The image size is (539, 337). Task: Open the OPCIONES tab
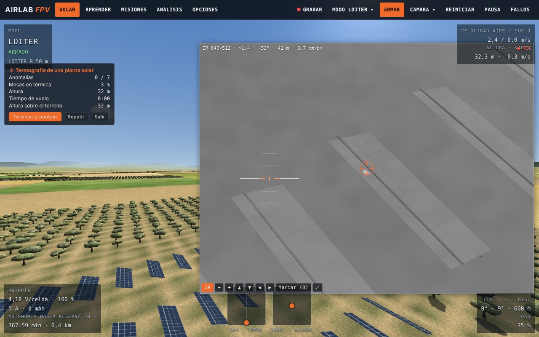pyautogui.click(x=205, y=10)
